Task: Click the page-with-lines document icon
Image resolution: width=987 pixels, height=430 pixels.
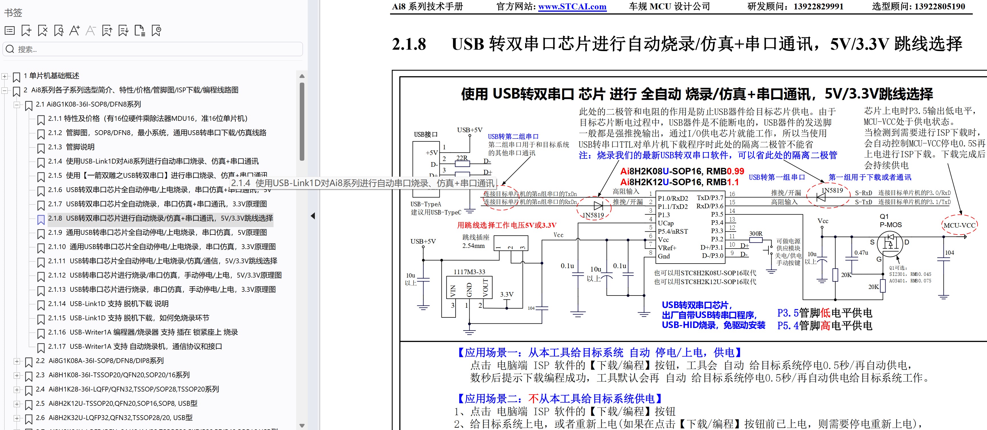Action: click(140, 31)
